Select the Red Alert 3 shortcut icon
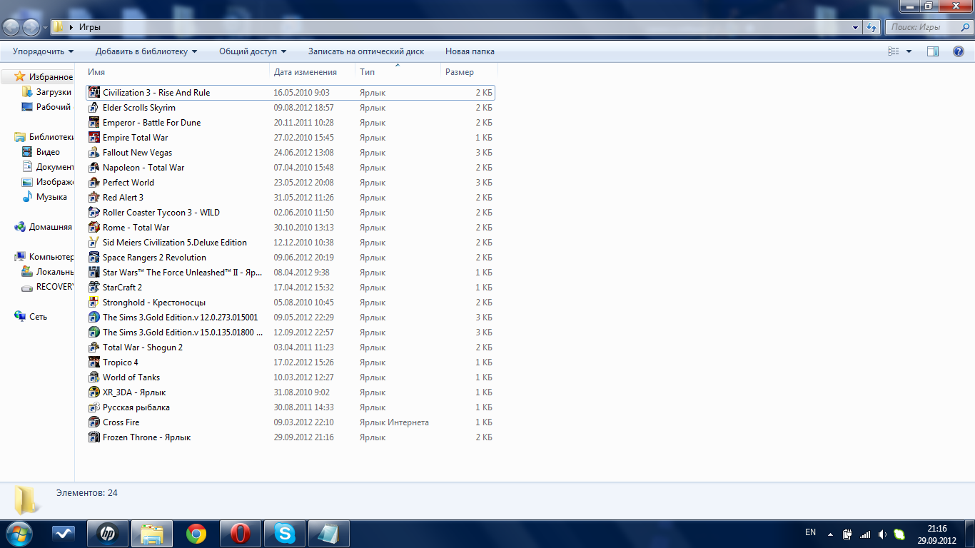Image resolution: width=975 pixels, height=548 pixels. point(94,198)
